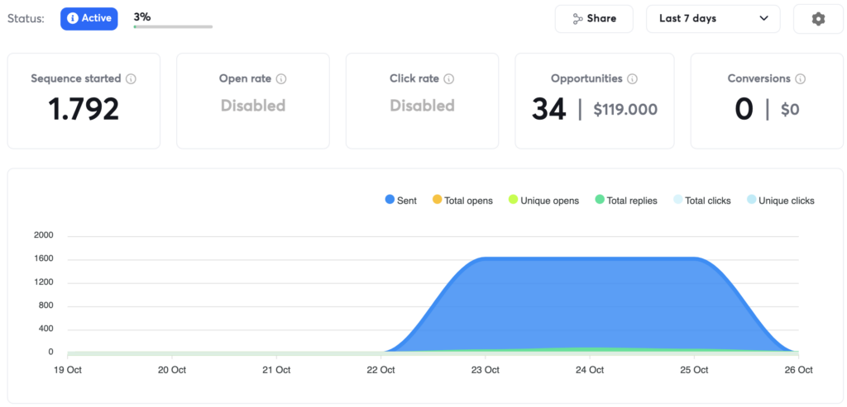Click info icon next to Conversions
Screen dimensions: 847x407
coord(800,79)
